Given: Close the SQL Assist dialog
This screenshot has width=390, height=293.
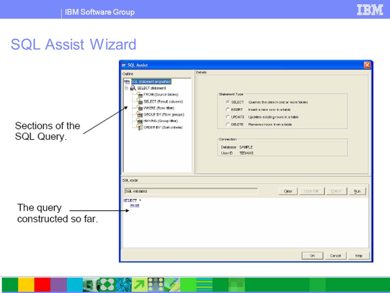Looking at the screenshot, I should pos(367,65).
